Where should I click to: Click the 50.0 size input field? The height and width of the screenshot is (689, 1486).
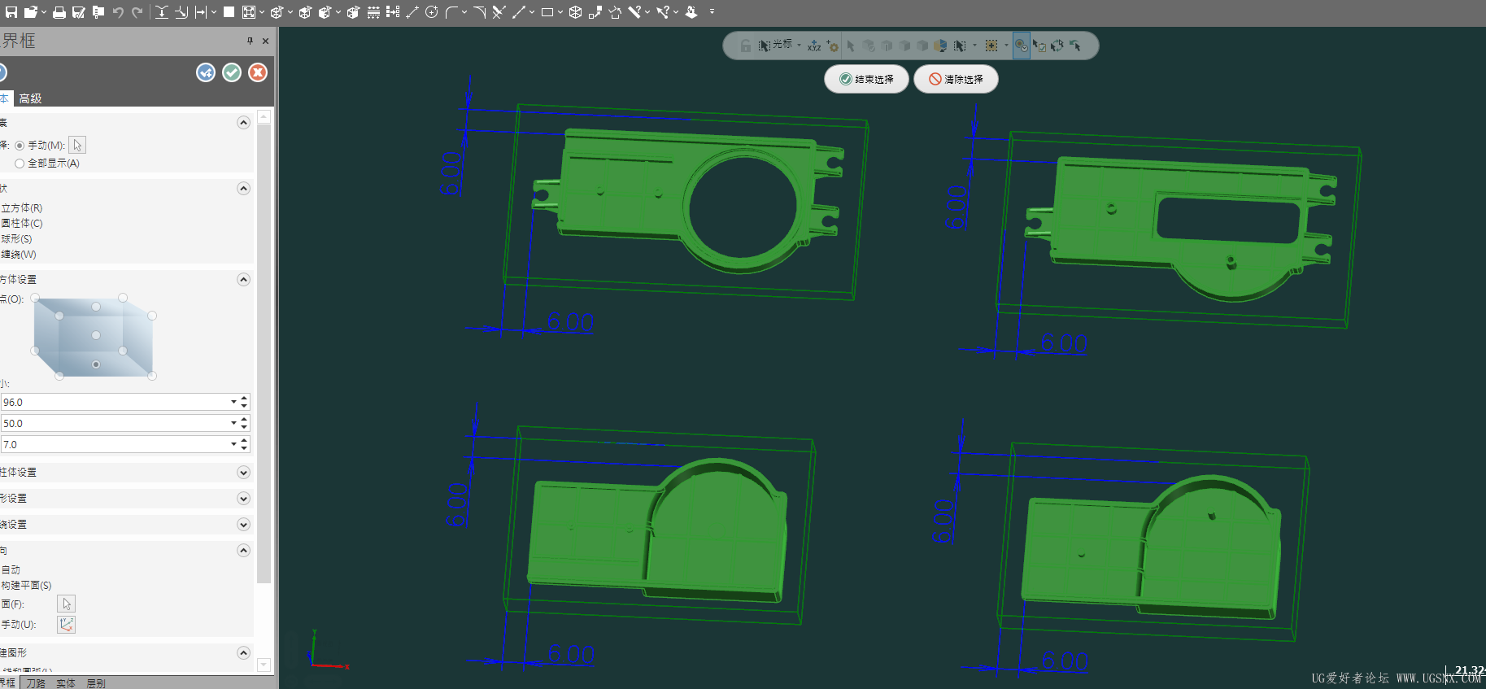pos(114,423)
